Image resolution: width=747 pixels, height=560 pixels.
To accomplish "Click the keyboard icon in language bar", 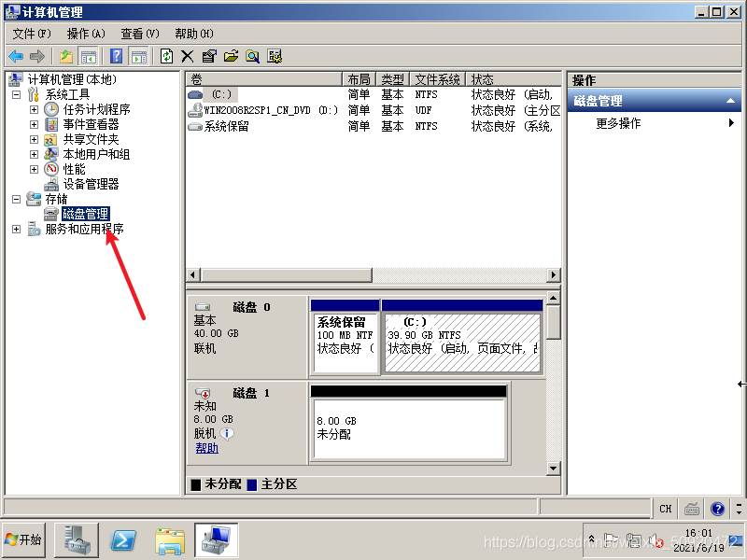I will [x=692, y=509].
